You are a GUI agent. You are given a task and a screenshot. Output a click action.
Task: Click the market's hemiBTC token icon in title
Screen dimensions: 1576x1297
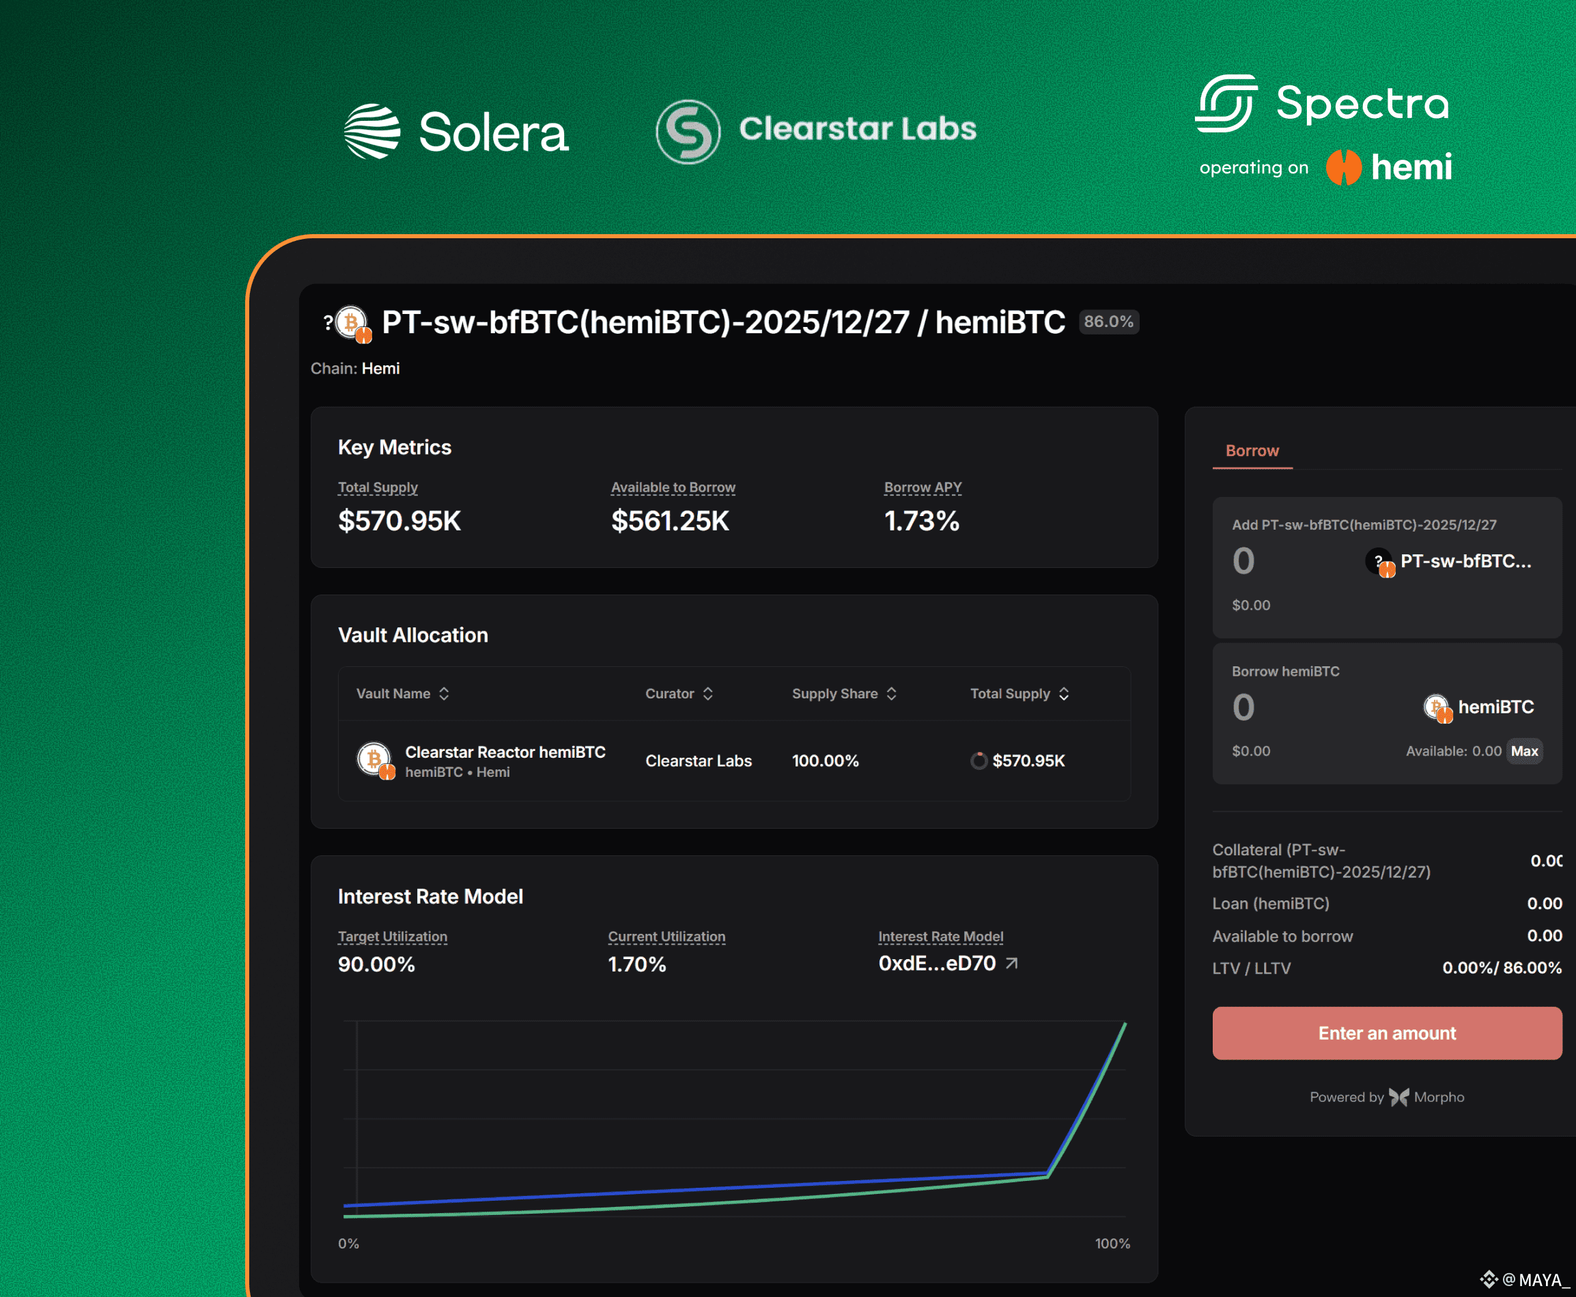351,324
